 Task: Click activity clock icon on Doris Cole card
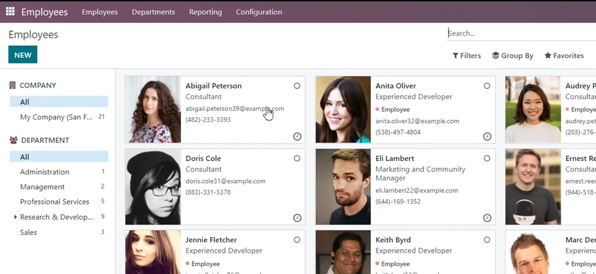(x=297, y=217)
